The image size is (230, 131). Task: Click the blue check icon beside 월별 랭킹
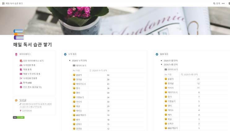point(157,54)
